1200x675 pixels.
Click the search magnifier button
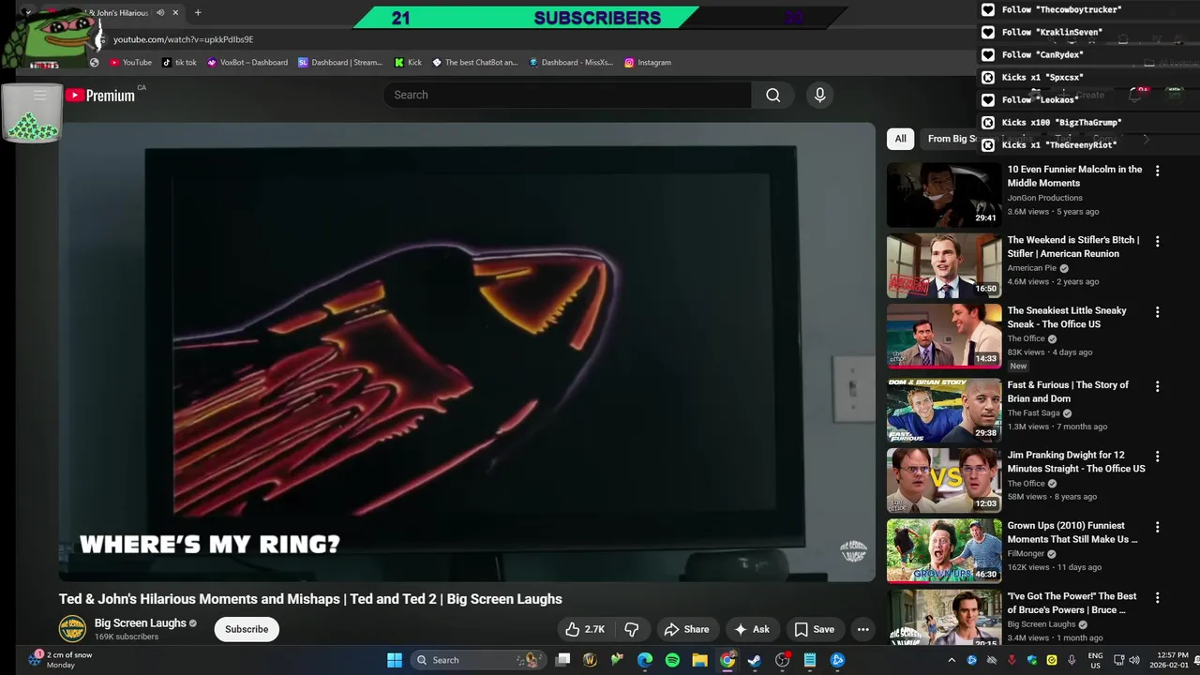pyautogui.click(x=772, y=95)
